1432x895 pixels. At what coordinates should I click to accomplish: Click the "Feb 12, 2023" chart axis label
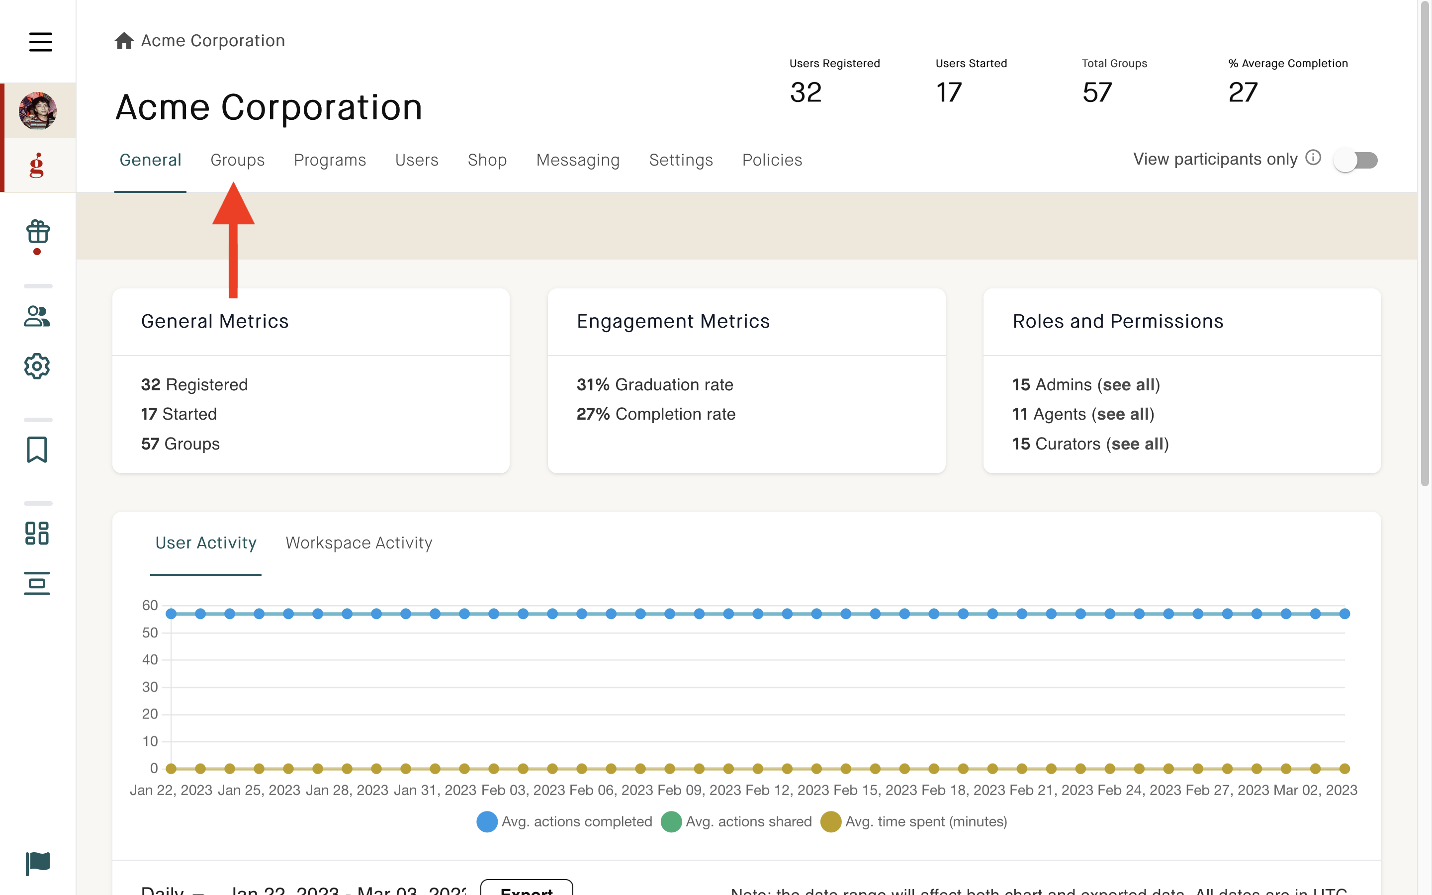[x=787, y=790]
